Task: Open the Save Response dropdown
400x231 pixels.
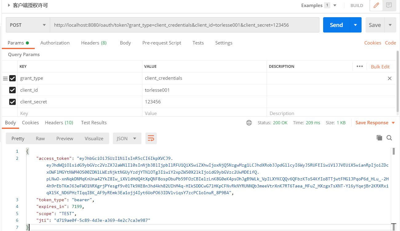Action: point(393,123)
